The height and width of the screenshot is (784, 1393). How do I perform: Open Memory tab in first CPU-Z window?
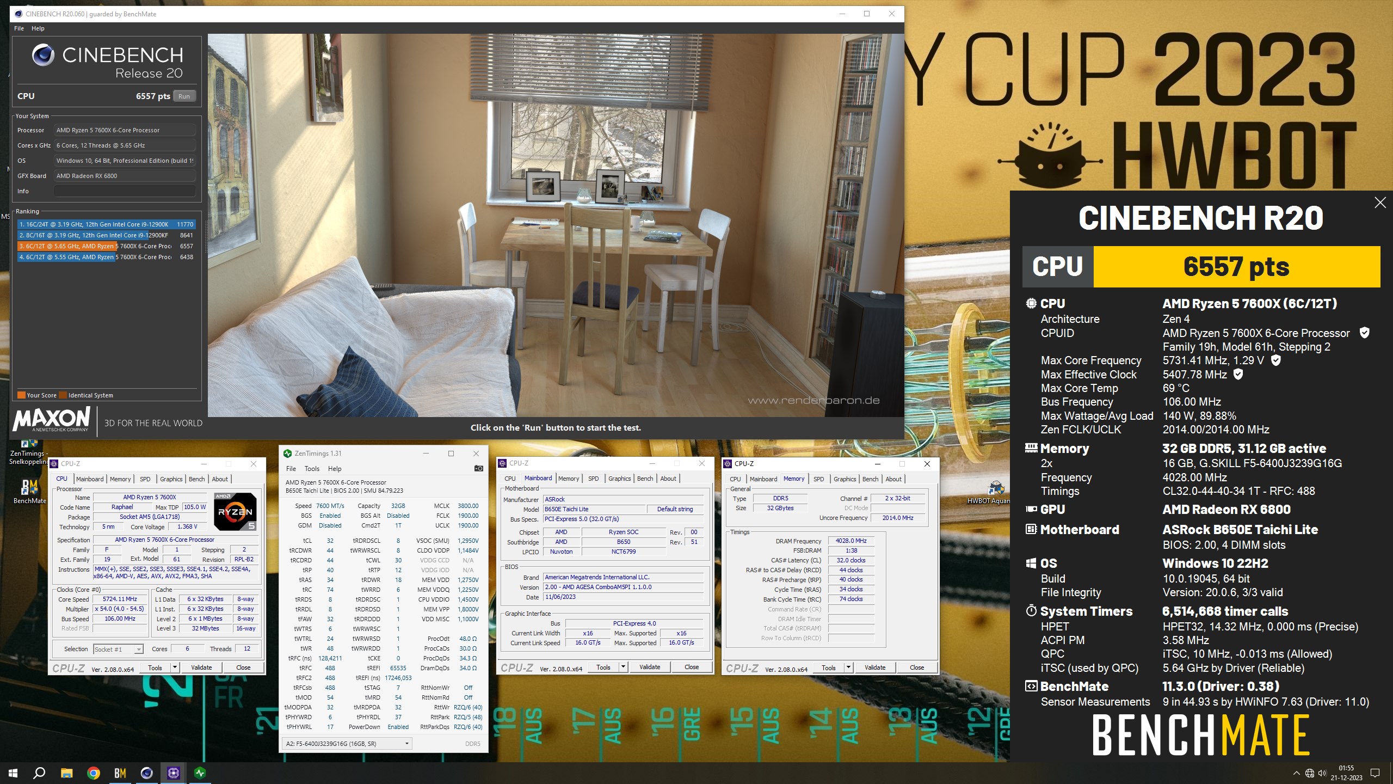point(120,479)
